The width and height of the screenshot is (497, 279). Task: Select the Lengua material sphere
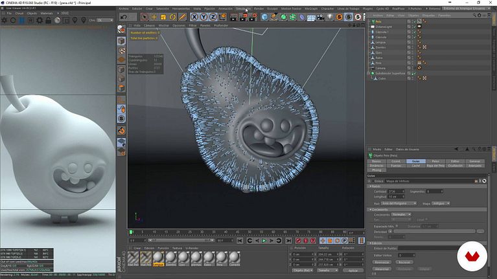tap(158, 258)
